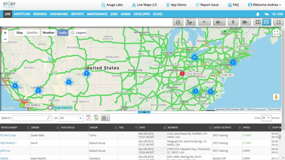Switch to stacked map and table view
This screenshot has height=160, width=285.
tap(266, 22)
